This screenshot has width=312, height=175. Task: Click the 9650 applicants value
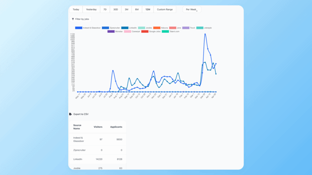click(x=119, y=139)
